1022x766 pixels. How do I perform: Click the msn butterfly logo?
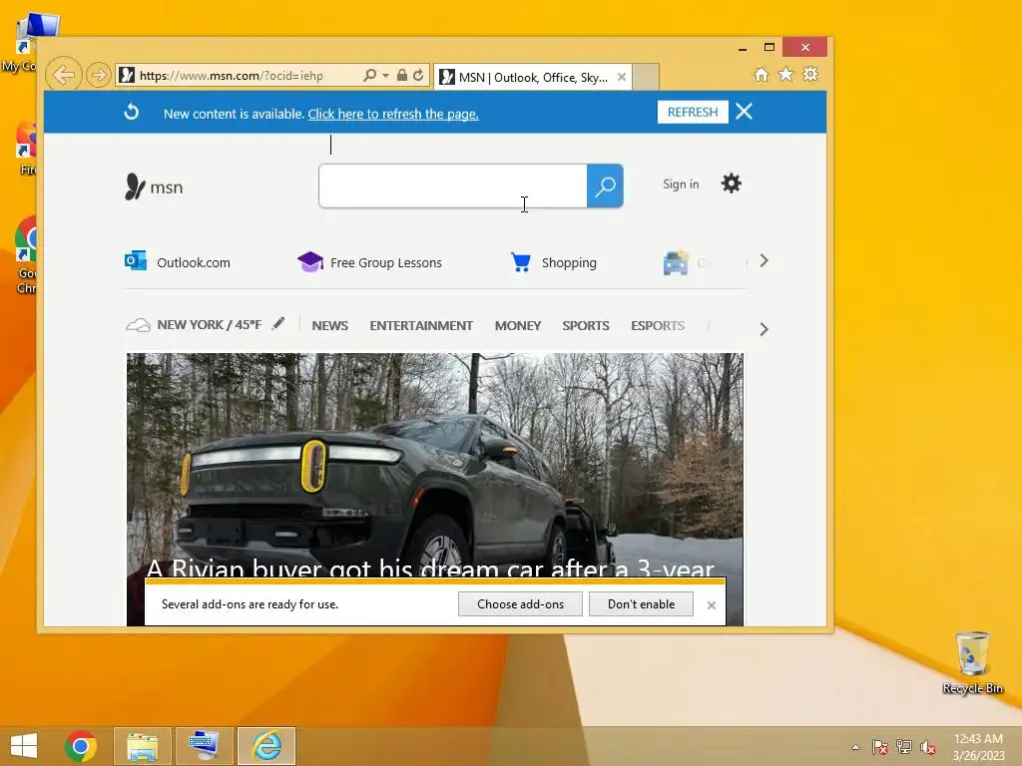point(154,187)
